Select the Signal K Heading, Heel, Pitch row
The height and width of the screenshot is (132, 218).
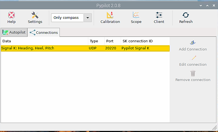point(85,48)
